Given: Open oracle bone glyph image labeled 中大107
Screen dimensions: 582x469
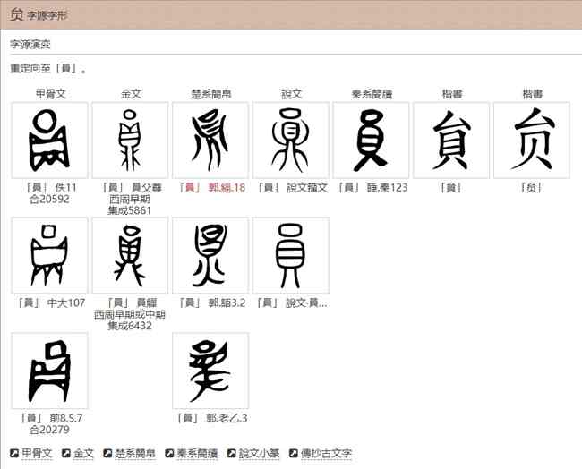Looking at the screenshot, I should 50,256.
